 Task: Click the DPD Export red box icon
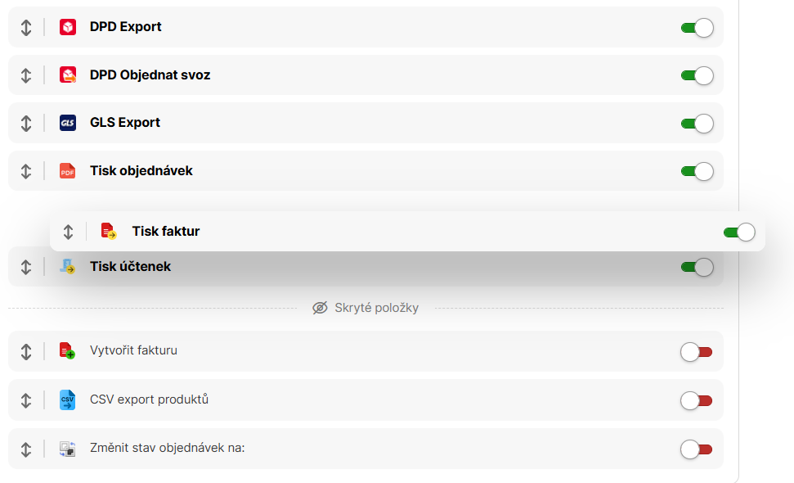click(68, 27)
